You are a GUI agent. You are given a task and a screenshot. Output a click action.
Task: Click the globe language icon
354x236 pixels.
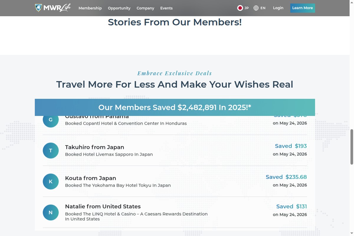(x=256, y=8)
